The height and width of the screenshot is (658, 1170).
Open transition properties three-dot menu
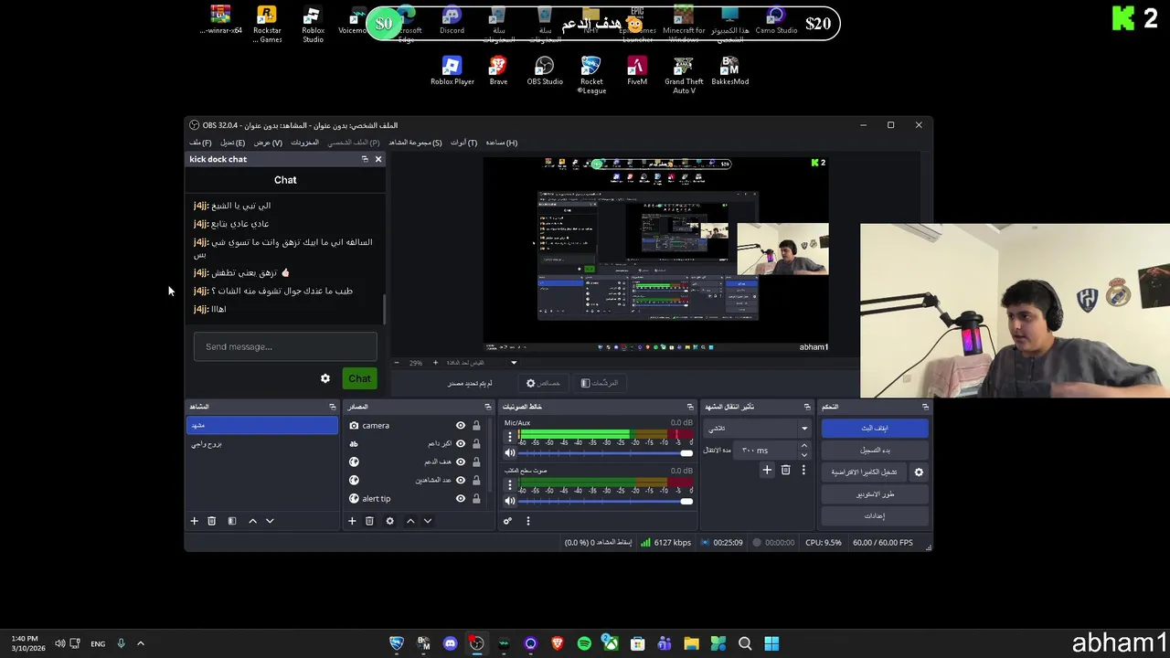803,470
